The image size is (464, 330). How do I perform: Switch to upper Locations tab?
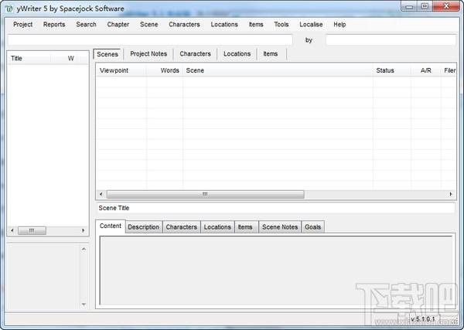click(237, 54)
